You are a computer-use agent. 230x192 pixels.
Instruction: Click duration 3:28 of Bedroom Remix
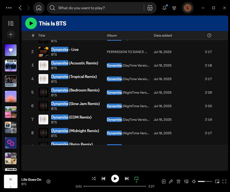(x=208, y=92)
